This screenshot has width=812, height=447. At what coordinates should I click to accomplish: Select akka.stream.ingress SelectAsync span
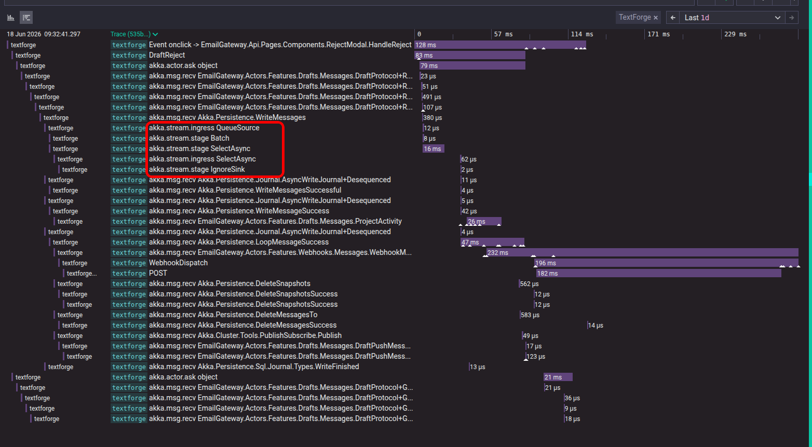pos(202,159)
